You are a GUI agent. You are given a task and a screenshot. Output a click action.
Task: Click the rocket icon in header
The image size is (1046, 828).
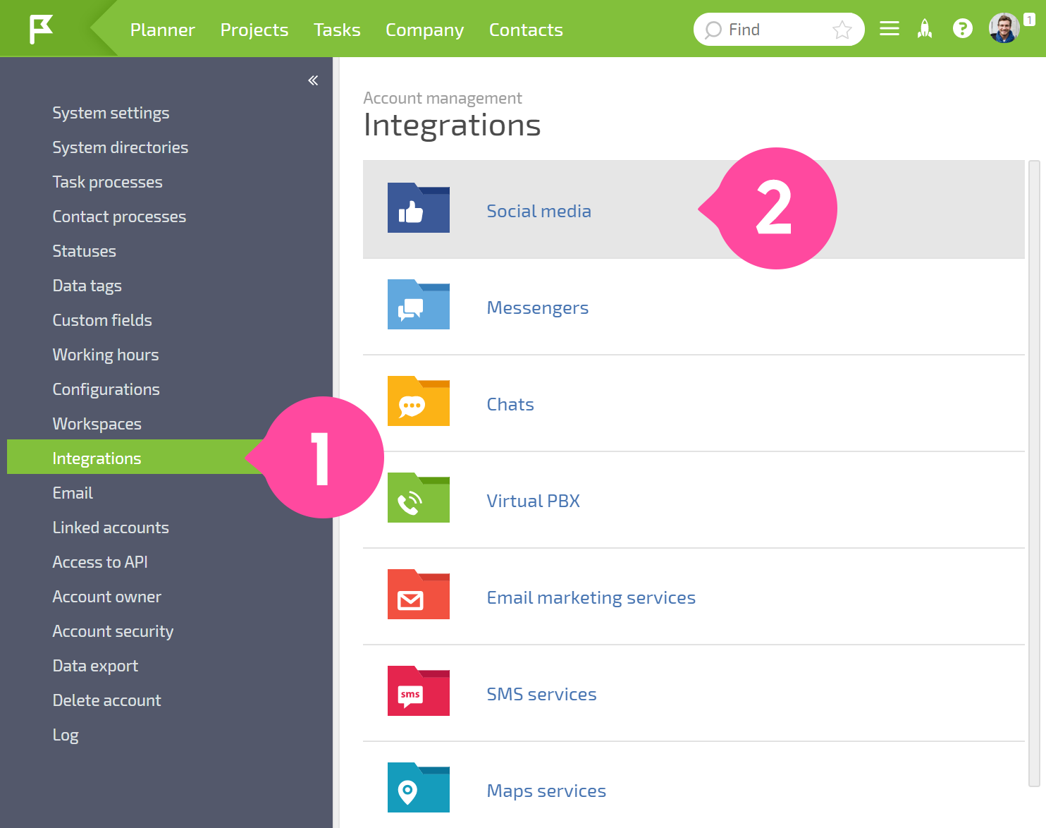pyautogui.click(x=925, y=29)
